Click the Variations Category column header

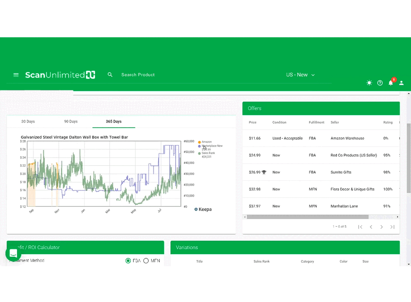tap(308, 261)
